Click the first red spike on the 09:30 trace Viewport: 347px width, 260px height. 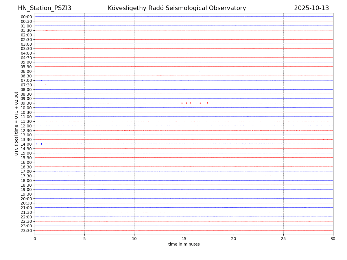(x=182, y=103)
